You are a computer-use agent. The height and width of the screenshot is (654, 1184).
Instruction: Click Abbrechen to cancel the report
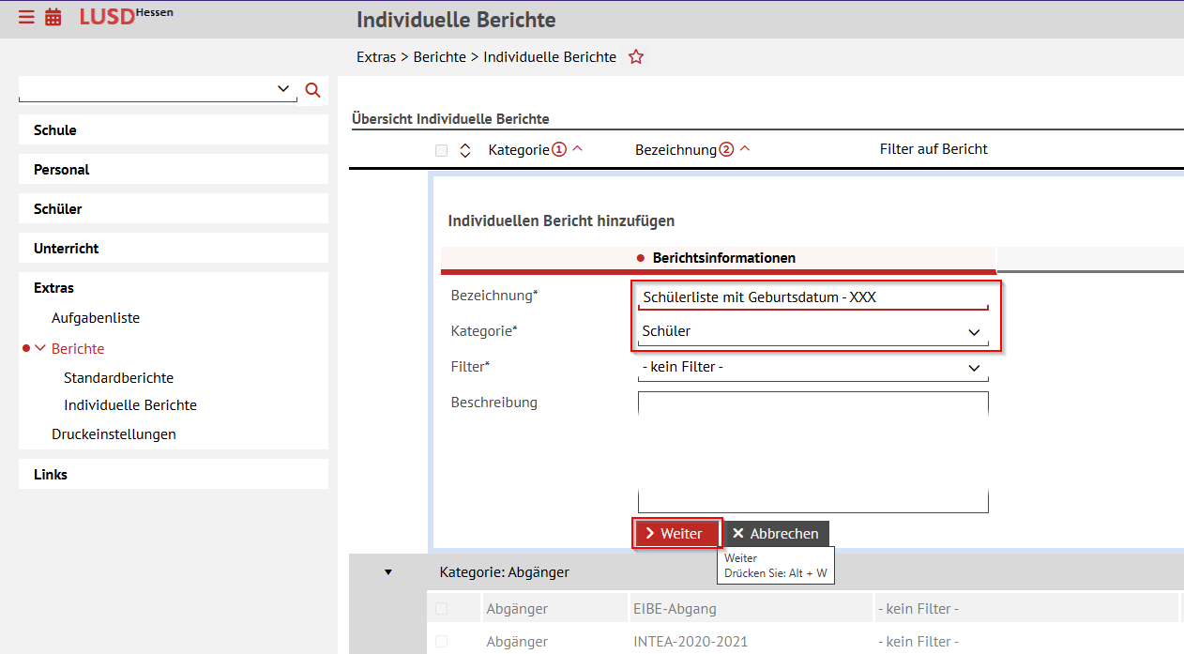776,533
